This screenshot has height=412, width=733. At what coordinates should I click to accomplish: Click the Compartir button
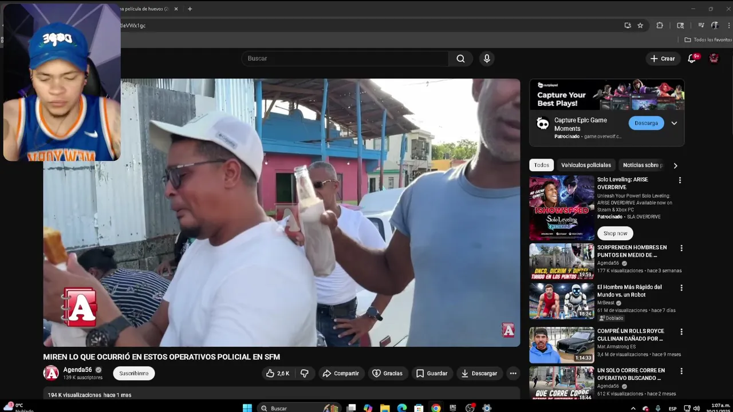coord(341,373)
